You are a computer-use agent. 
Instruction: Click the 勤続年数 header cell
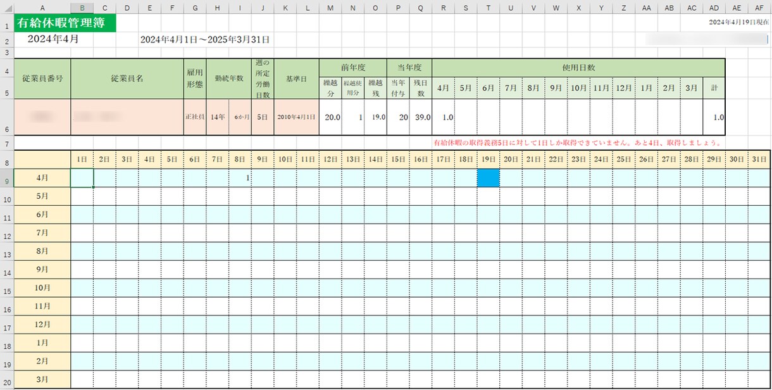coord(228,79)
